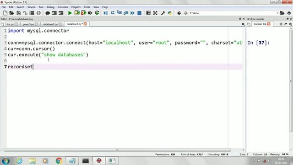293x165 pixels.
Task: Interrupt kernel gray square icon
Action: click(x=281, y=24)
